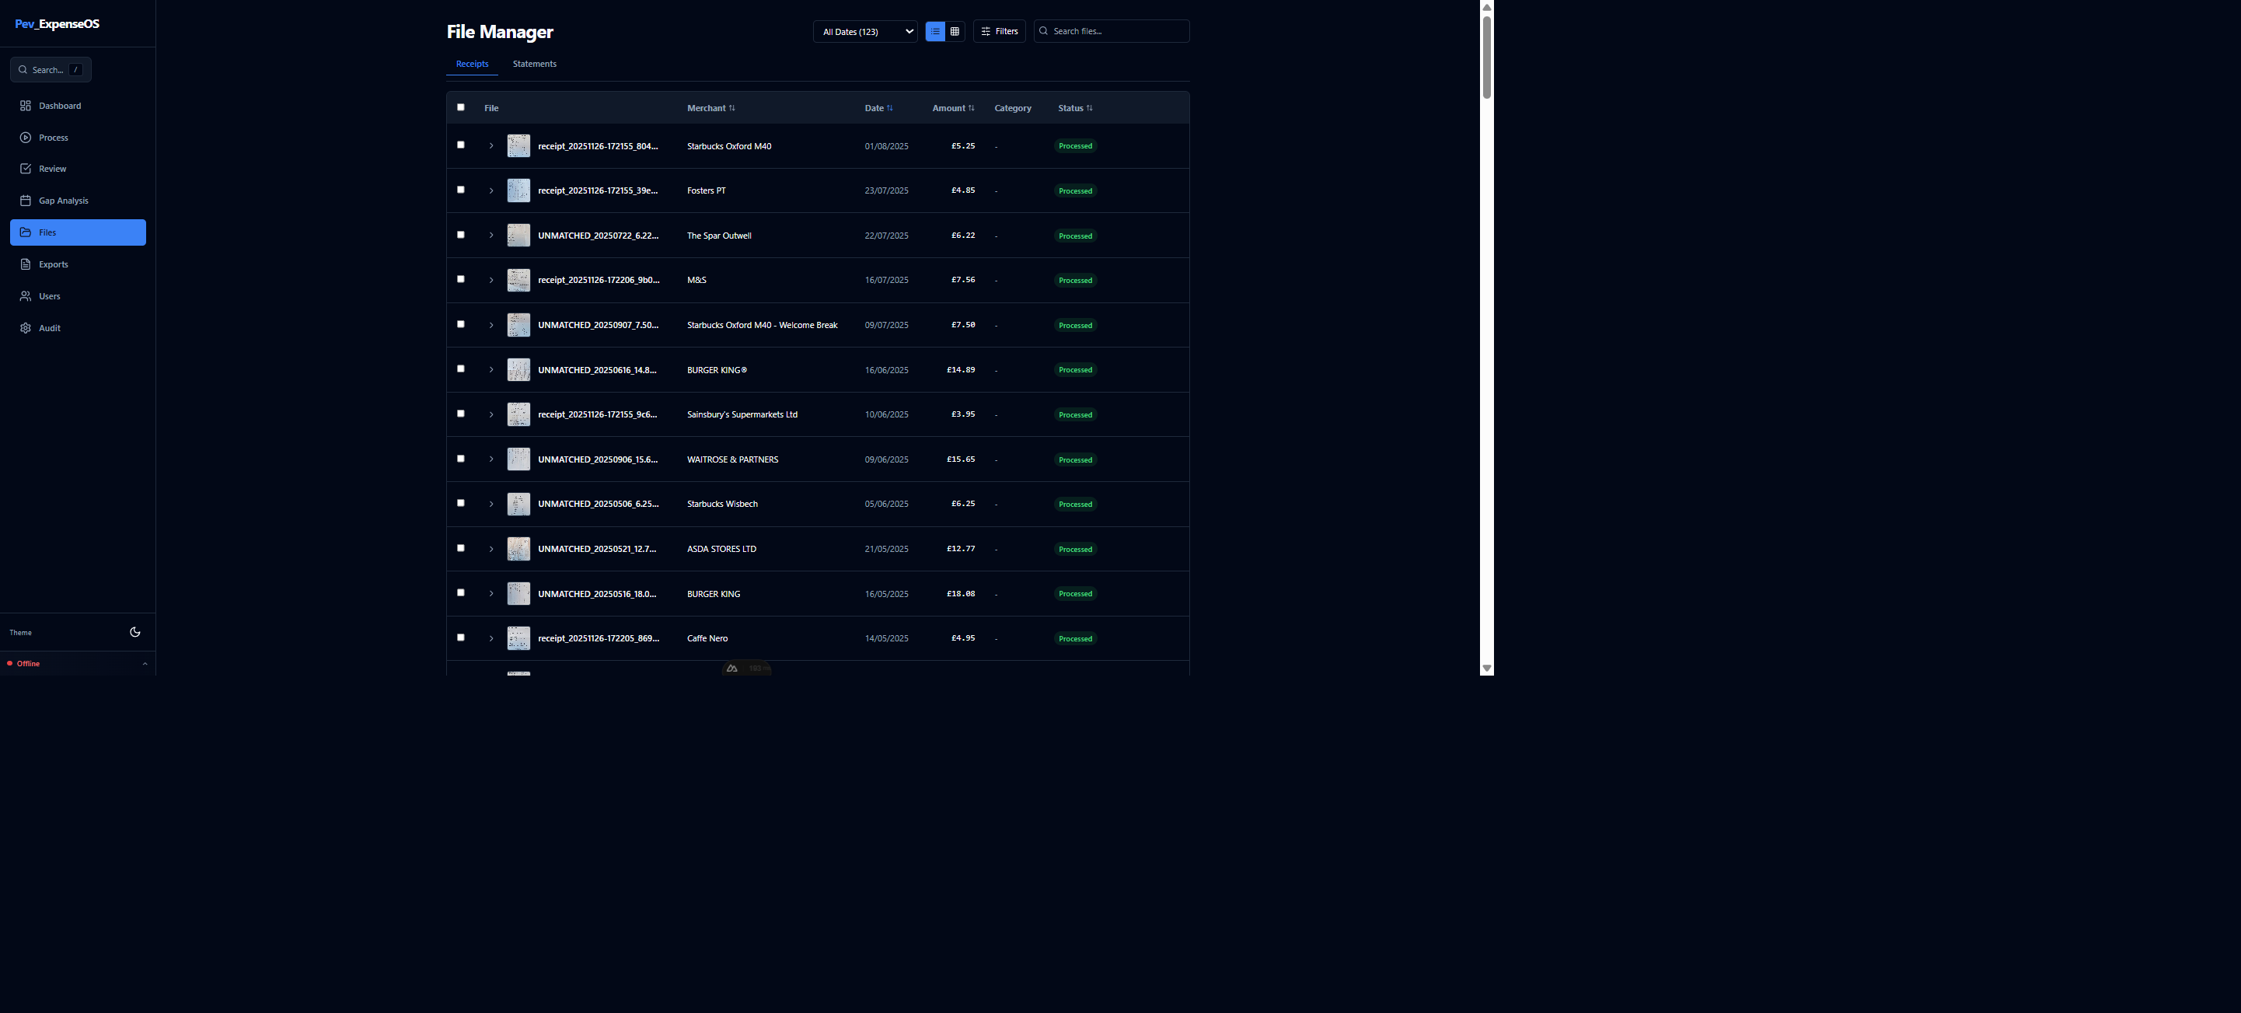This screenshot has width=2241, height=1013.
Task: Open the Audit page
Action: click(x=48, y=328)
